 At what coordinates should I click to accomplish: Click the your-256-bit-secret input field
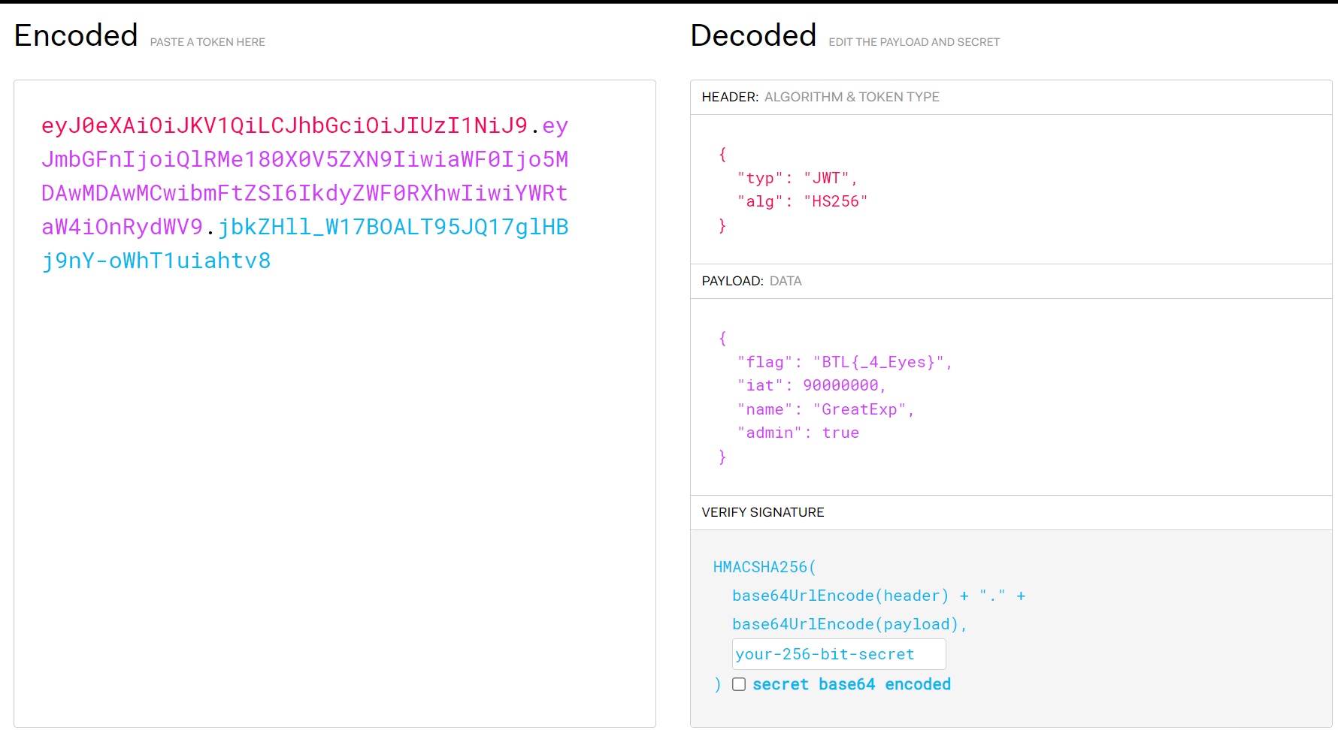pyautogui.click(x=839, y=654)
